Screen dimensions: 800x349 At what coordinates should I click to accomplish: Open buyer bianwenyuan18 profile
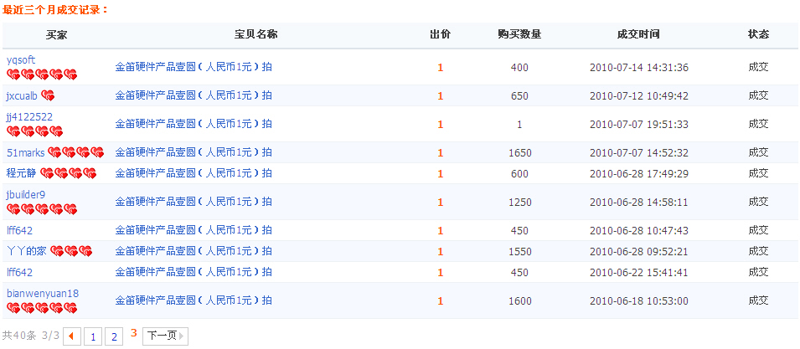43,294
